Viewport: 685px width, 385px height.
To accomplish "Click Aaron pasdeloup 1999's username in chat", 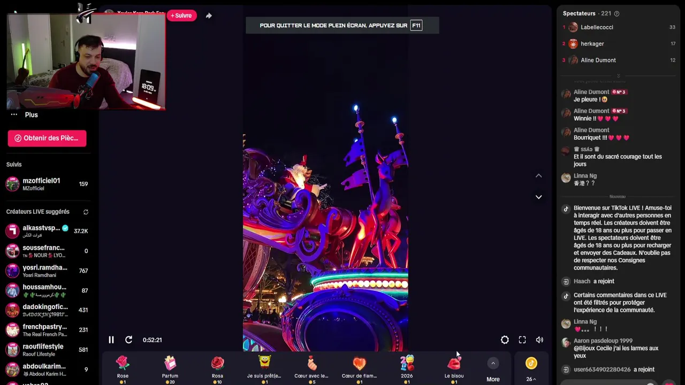I will 603,341.
